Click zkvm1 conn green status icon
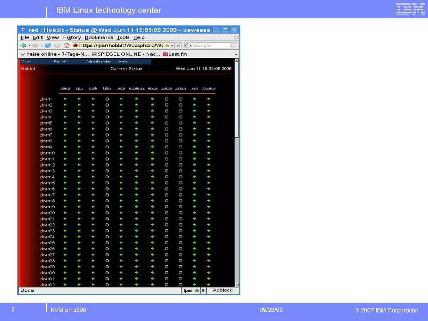The height and width of the screenshot is (321, 428). (x=65, y=99)
